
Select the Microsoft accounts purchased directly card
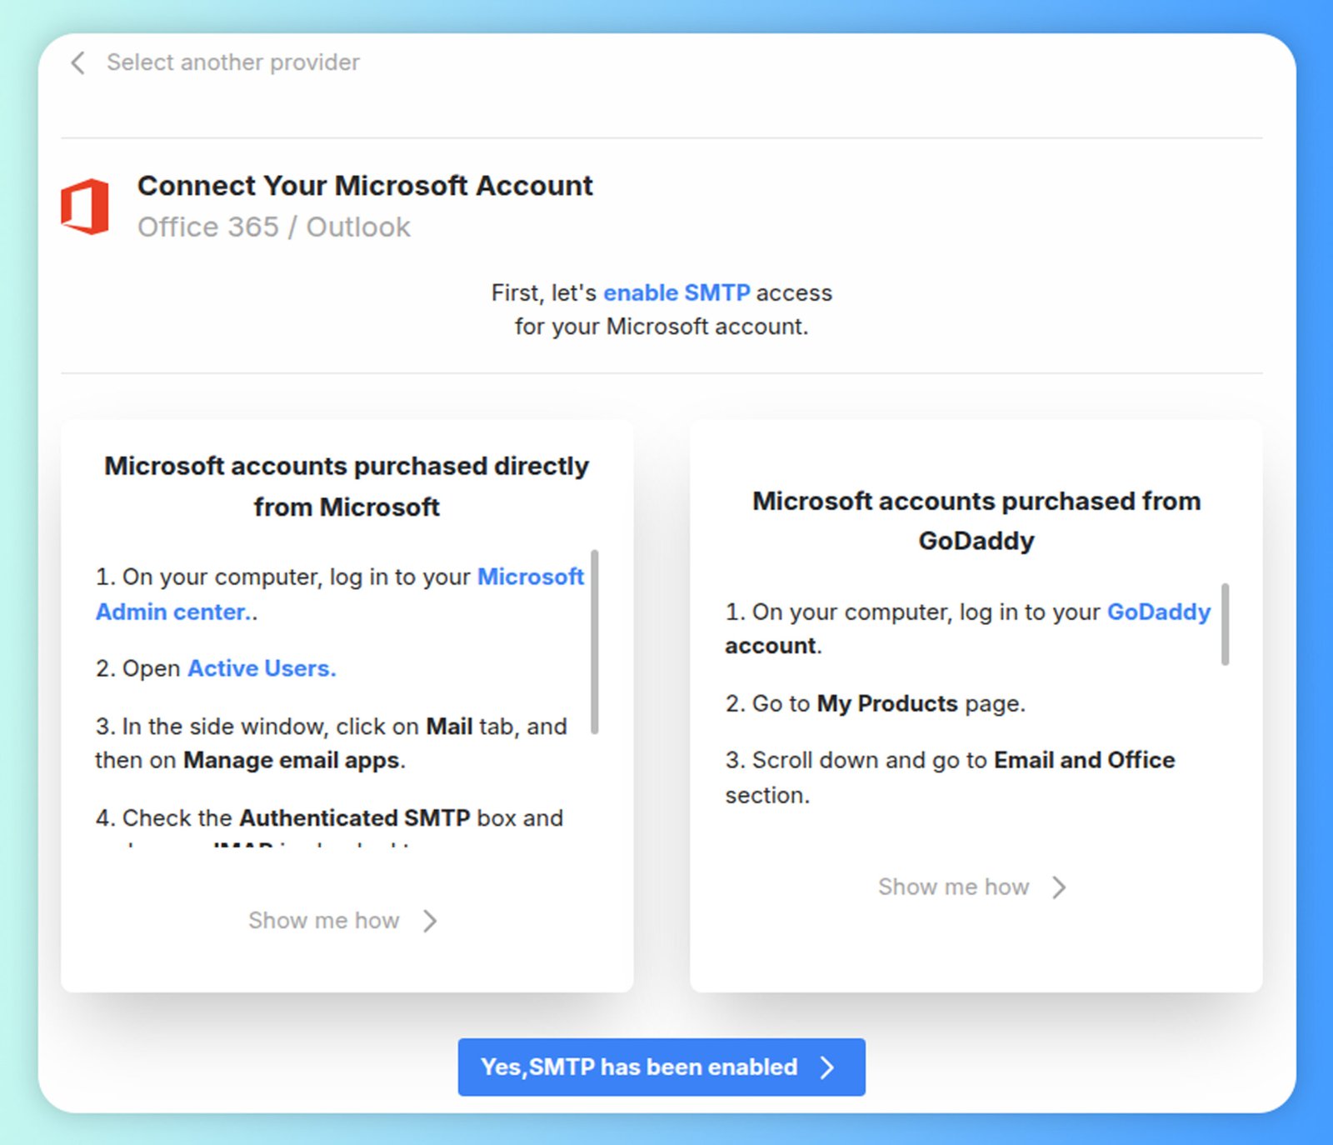tap(347, 700)
